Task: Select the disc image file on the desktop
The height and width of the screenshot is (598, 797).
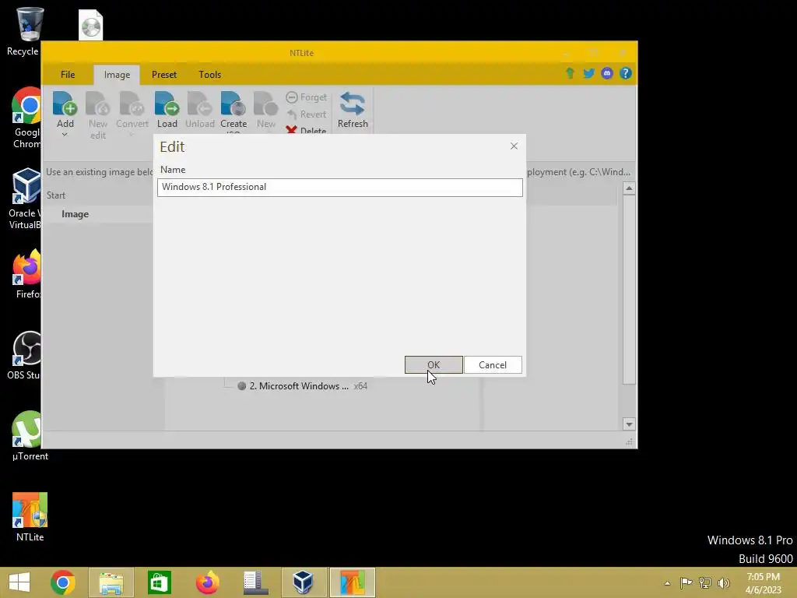Action: tap(91, 25)
